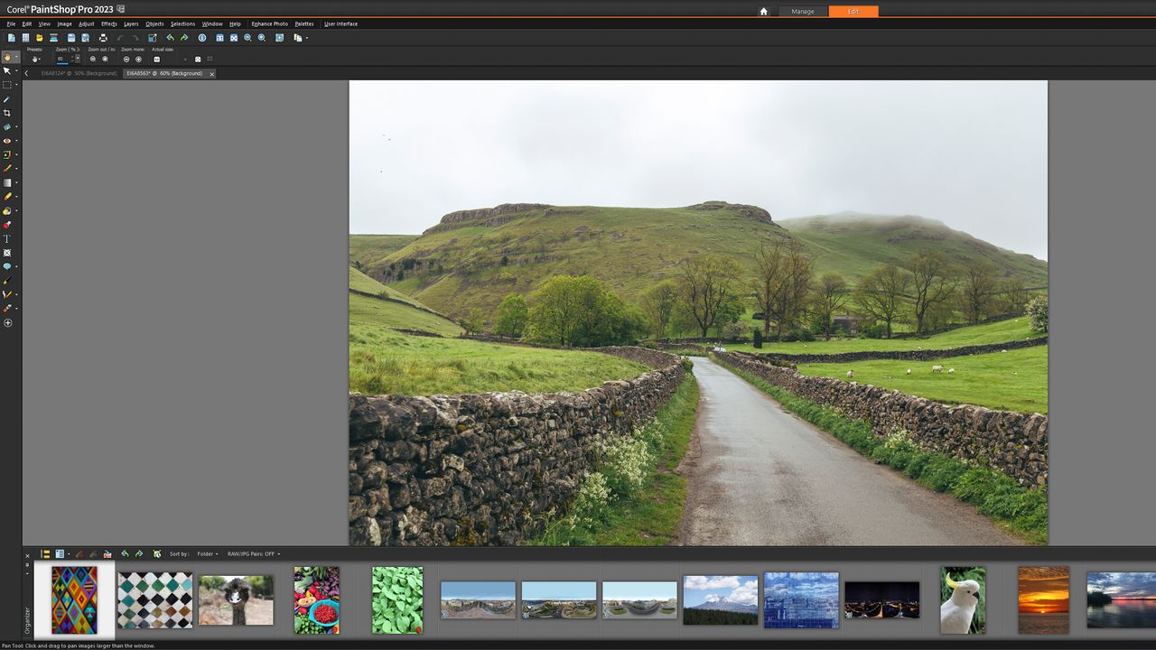Select the orange sunset thumbnail
1156x650 pixels.
(1043, 599)
